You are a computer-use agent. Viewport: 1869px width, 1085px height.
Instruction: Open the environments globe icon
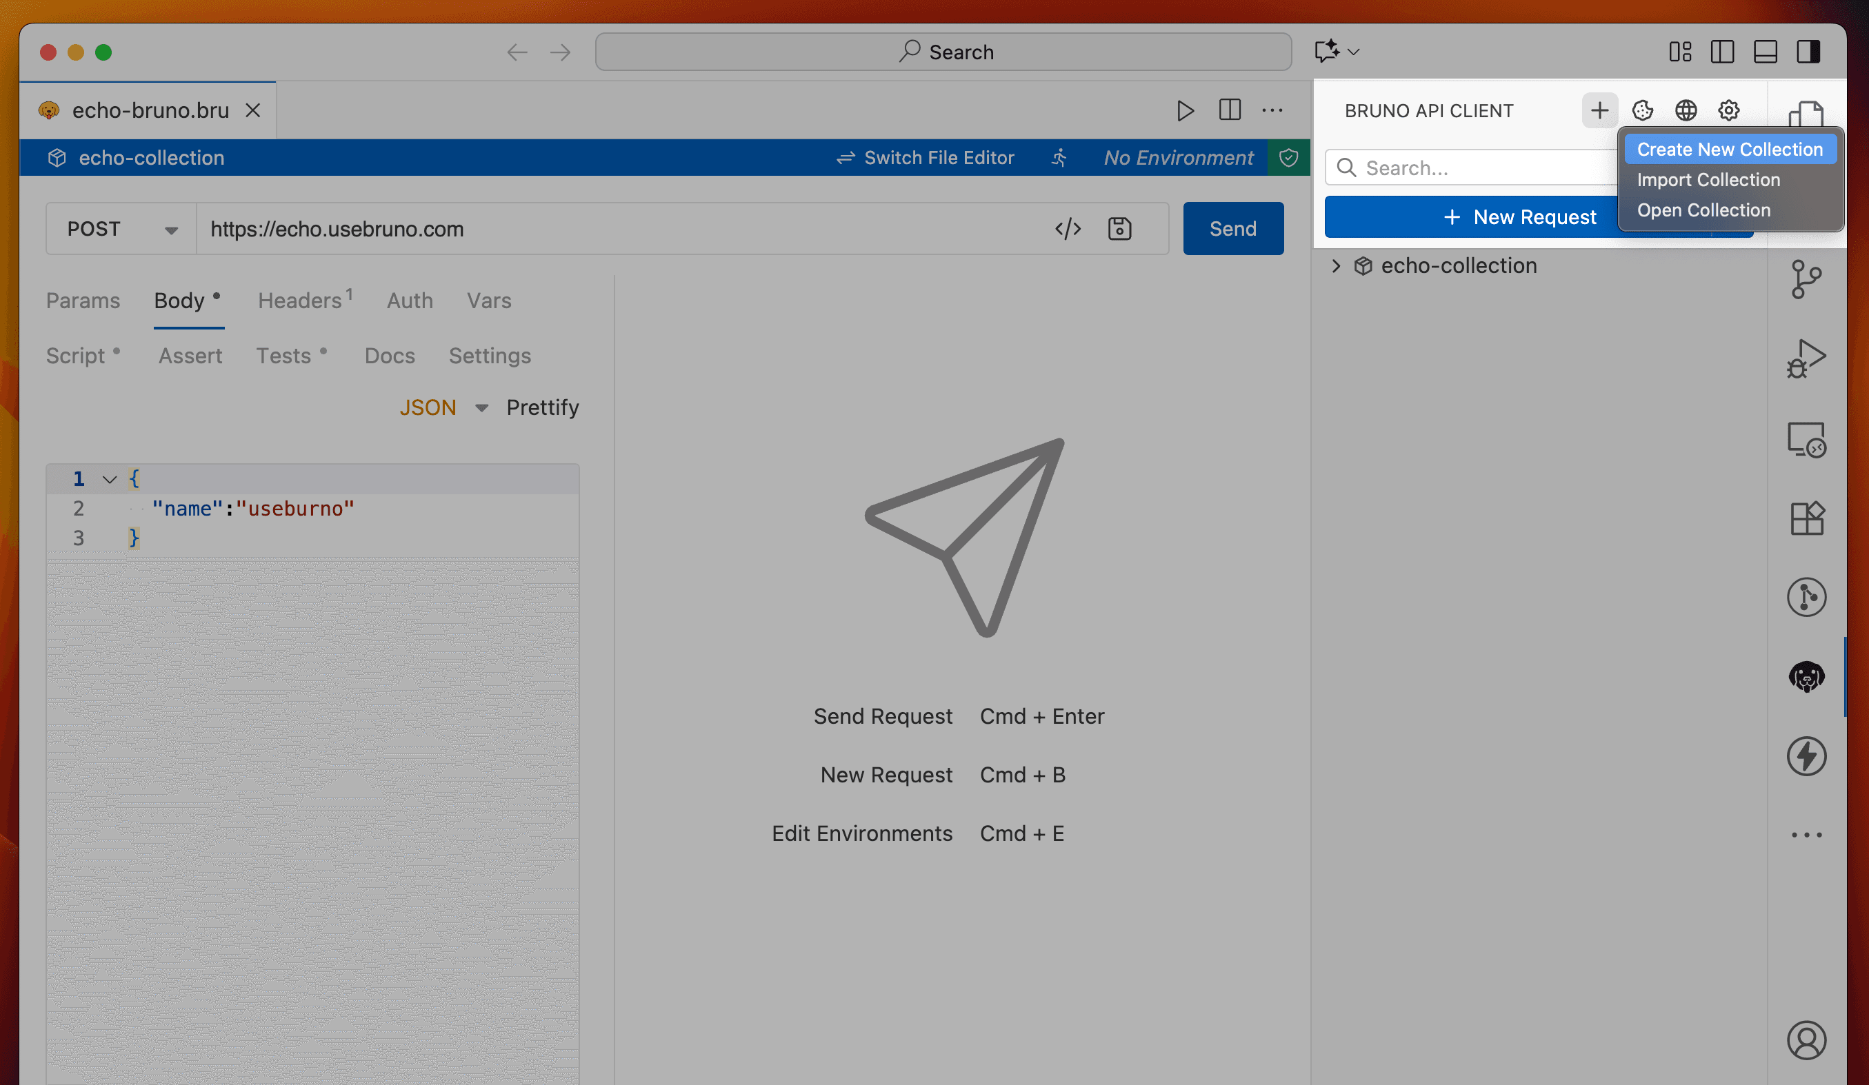click(1686, 110)
